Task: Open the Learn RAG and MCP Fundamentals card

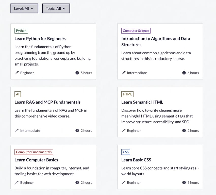Action: coord(47,102)
